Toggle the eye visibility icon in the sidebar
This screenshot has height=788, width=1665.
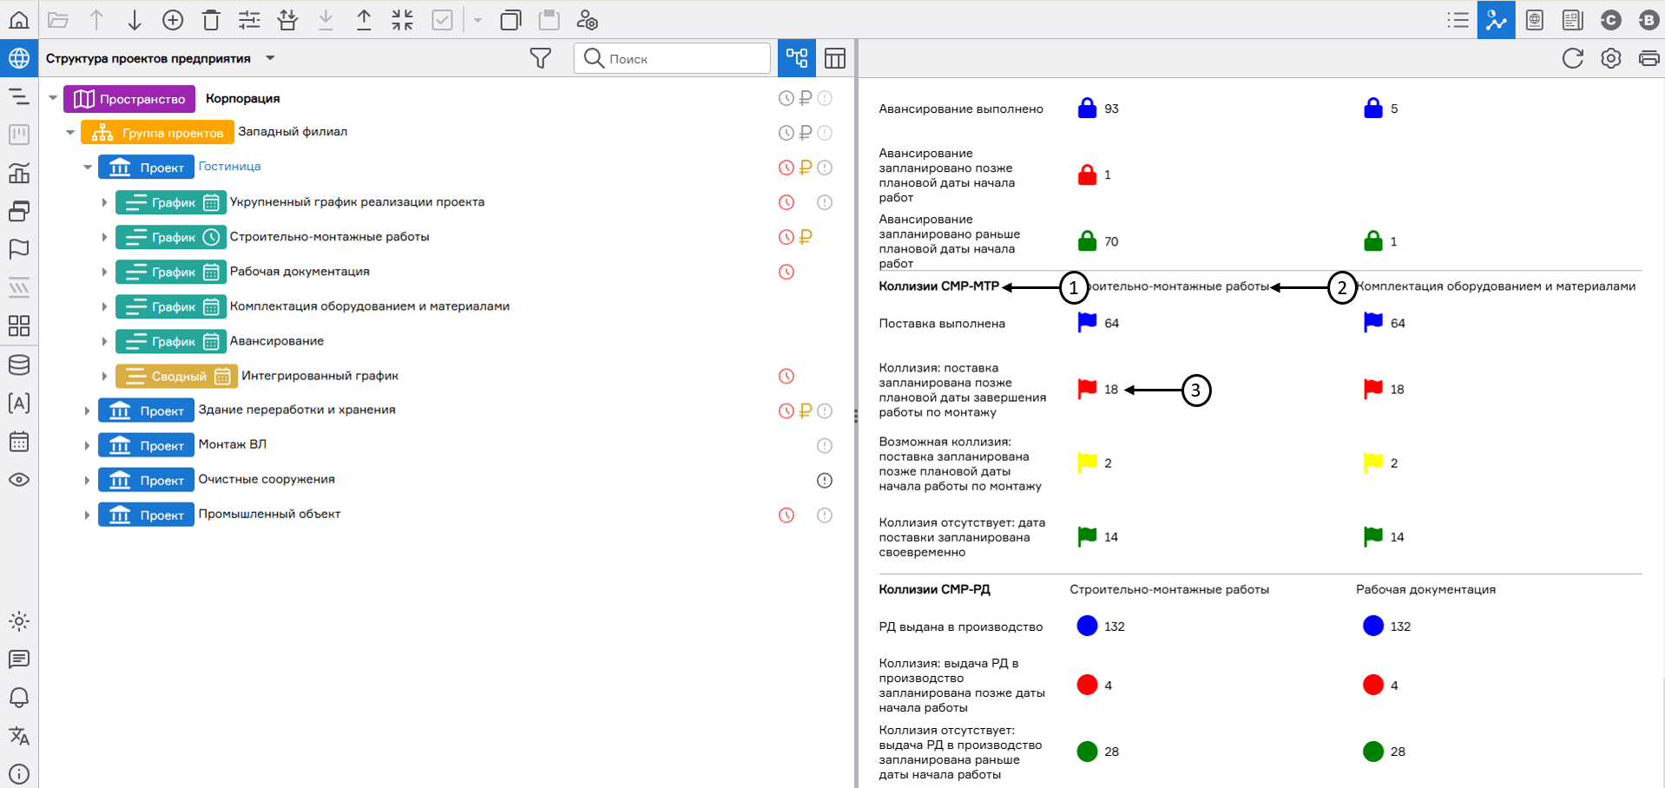pyautogui.click(x=18, y=480)
